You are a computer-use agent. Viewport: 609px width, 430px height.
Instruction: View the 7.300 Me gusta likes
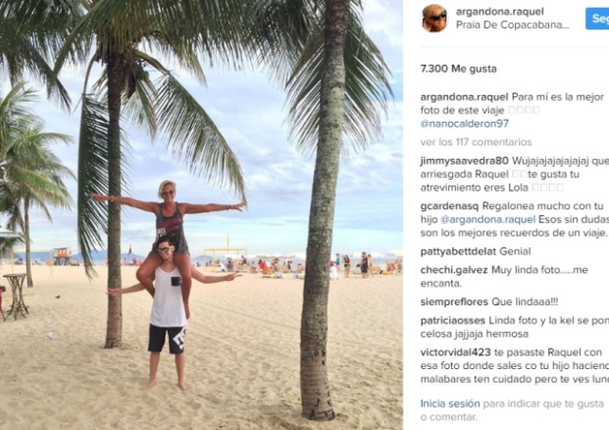click(458, 69)
